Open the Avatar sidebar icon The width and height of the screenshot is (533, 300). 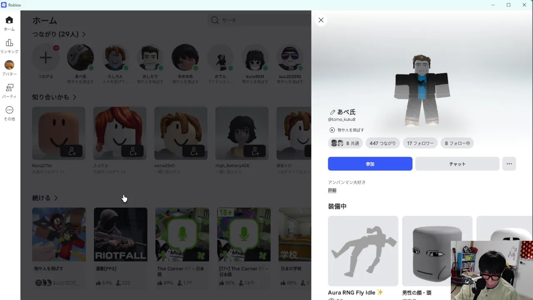point(9,65)
